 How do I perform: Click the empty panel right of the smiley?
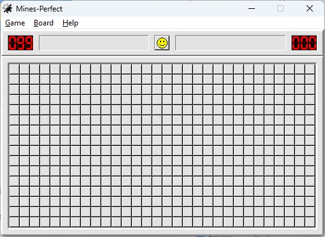tap(231, 43)
